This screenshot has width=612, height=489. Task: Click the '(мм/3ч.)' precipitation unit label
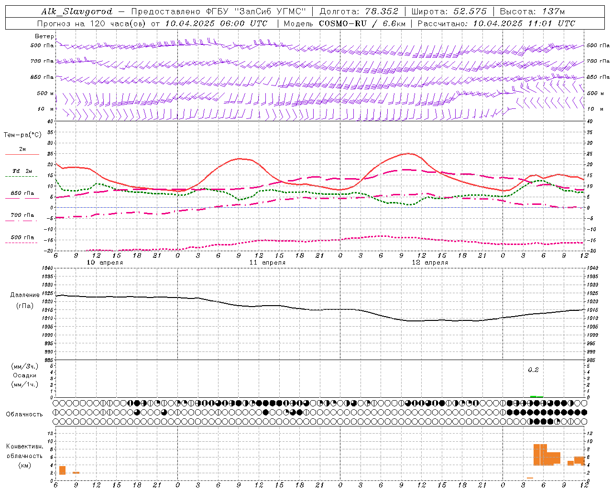24,366
